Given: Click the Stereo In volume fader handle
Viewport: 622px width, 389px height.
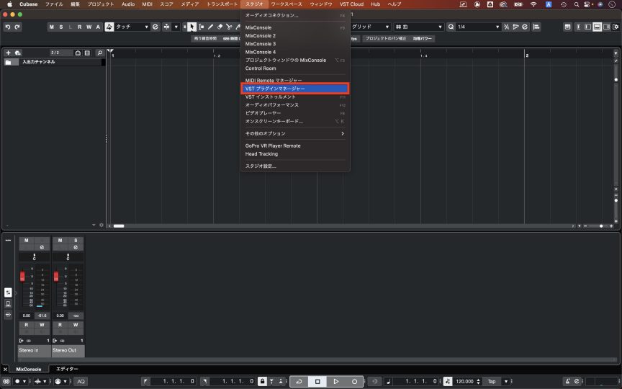Looking at the screenshot, I should 22,276.
